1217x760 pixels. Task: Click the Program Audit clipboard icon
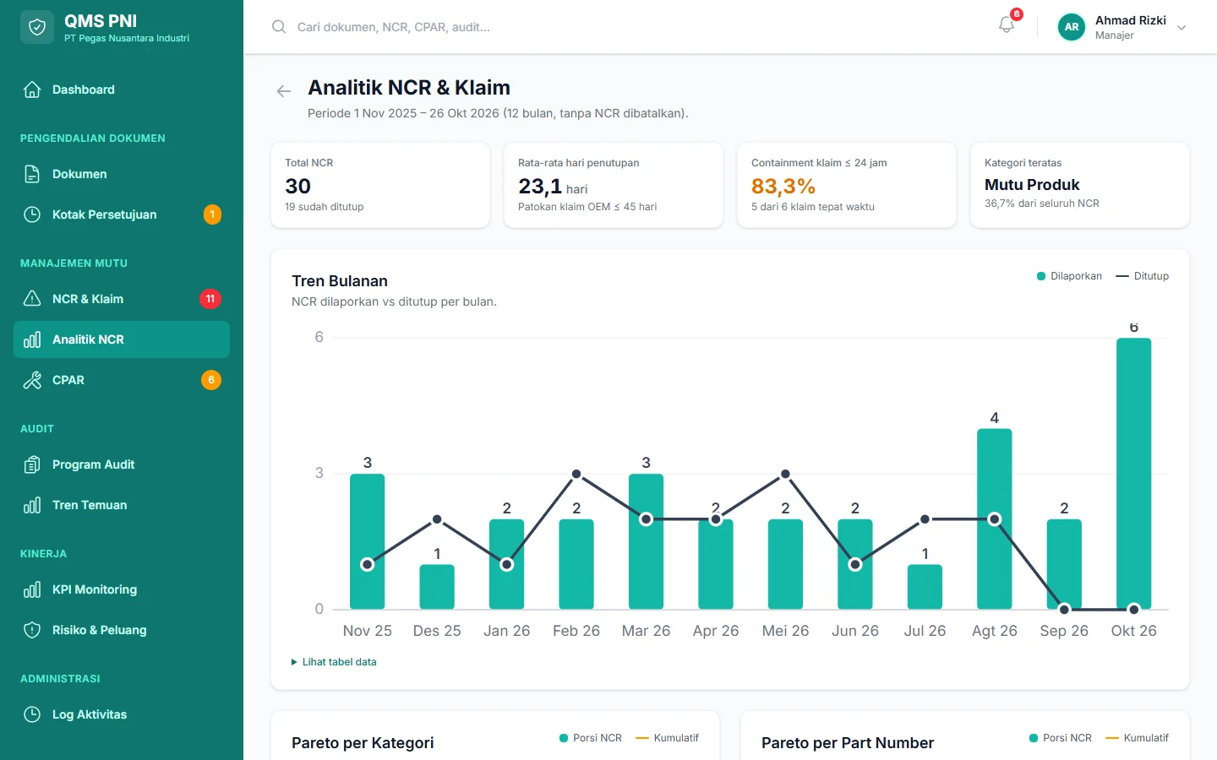pos(32,464)
